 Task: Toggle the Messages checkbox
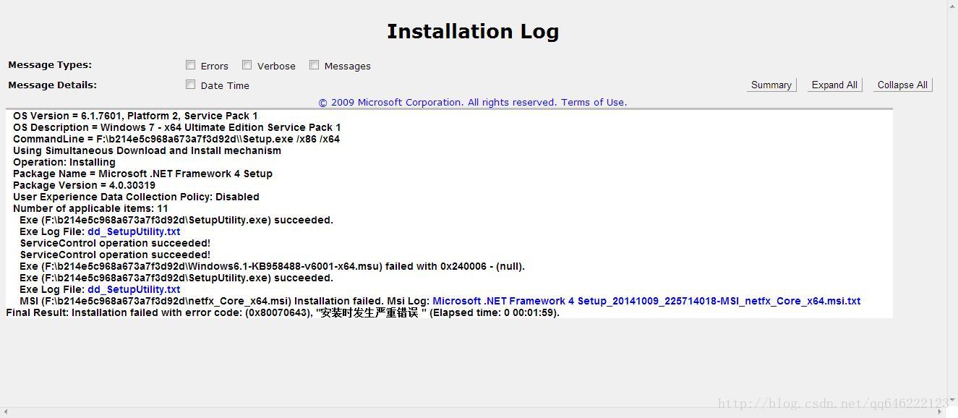click(315, 65)
